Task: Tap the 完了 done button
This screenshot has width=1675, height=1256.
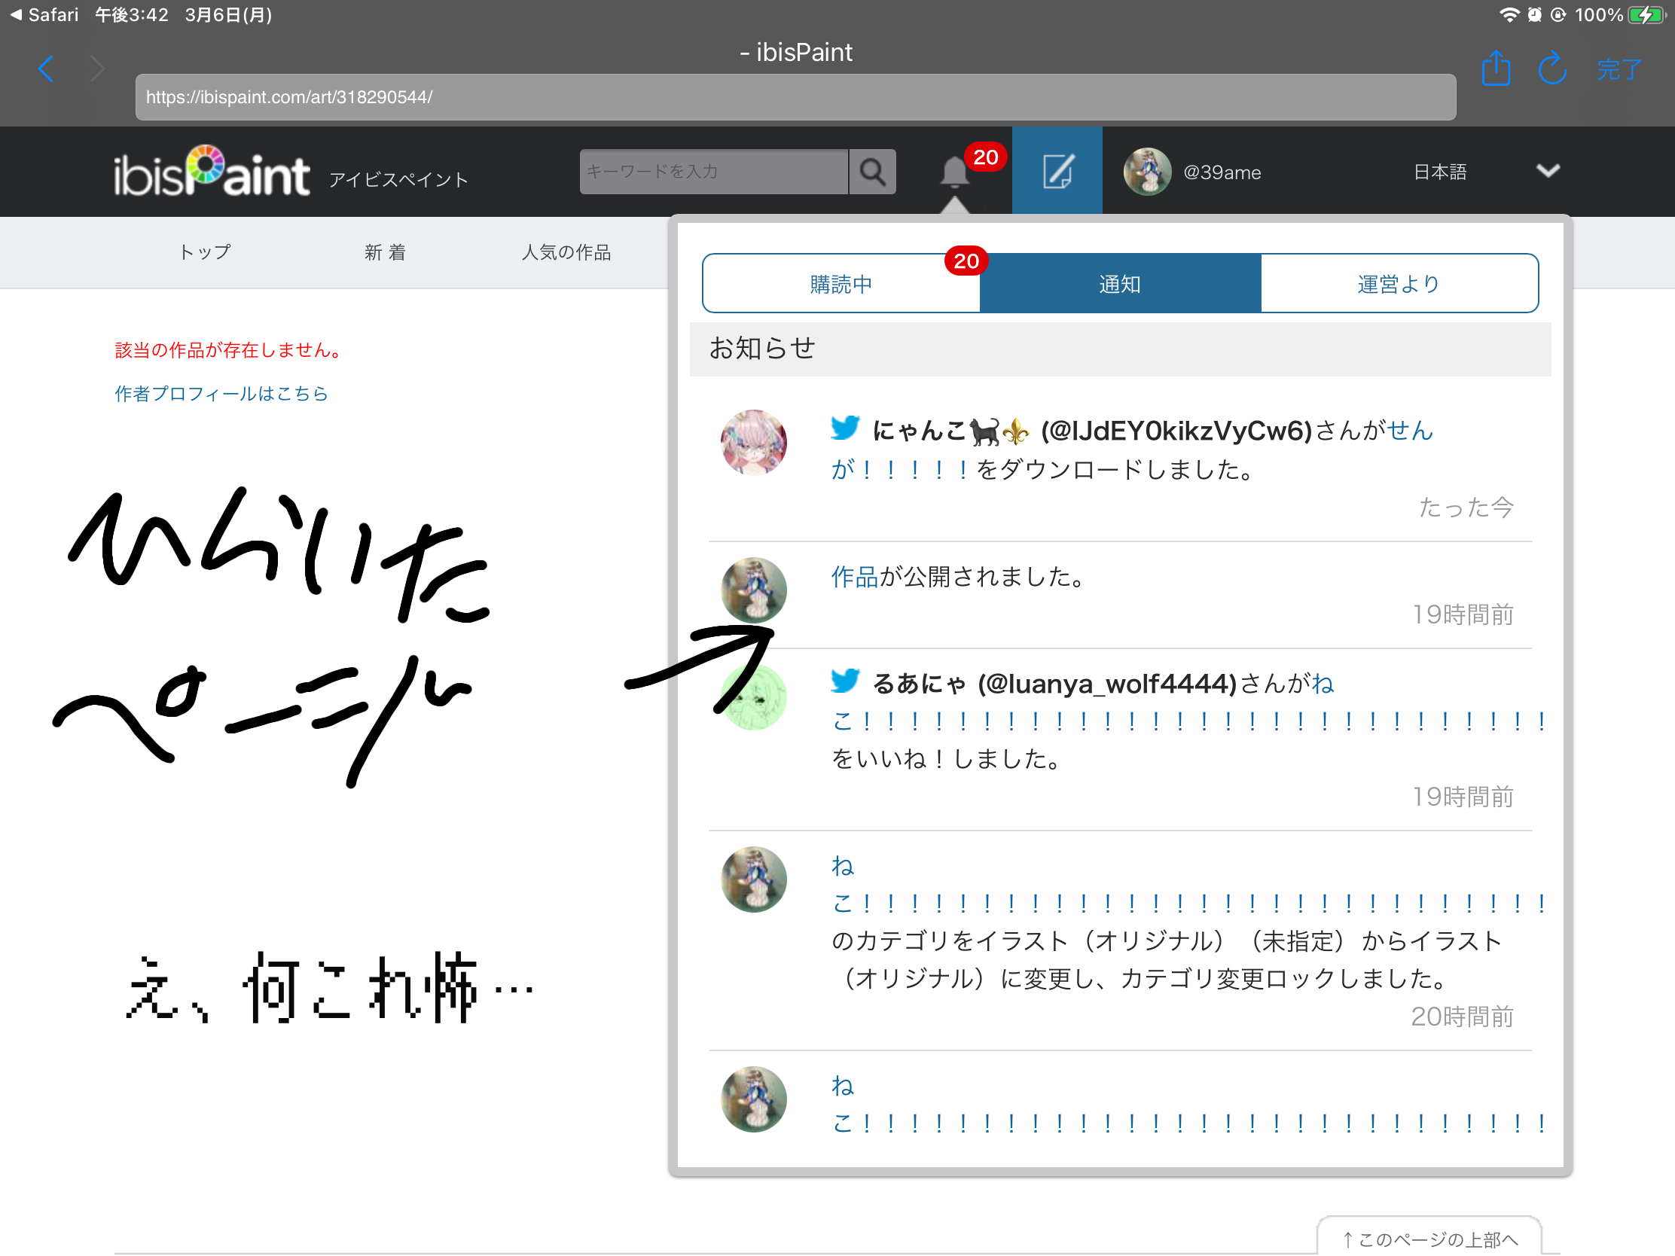Action: [x=1619, y=69]
